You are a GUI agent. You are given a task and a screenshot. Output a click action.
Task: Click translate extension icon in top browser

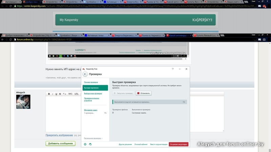[259, 6]
